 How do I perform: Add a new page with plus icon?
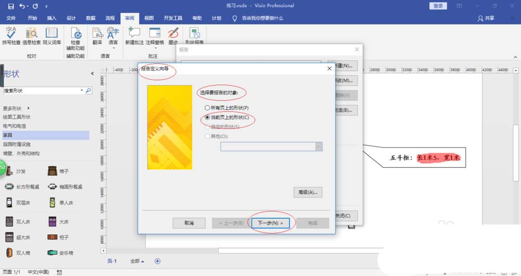[157, 261]
